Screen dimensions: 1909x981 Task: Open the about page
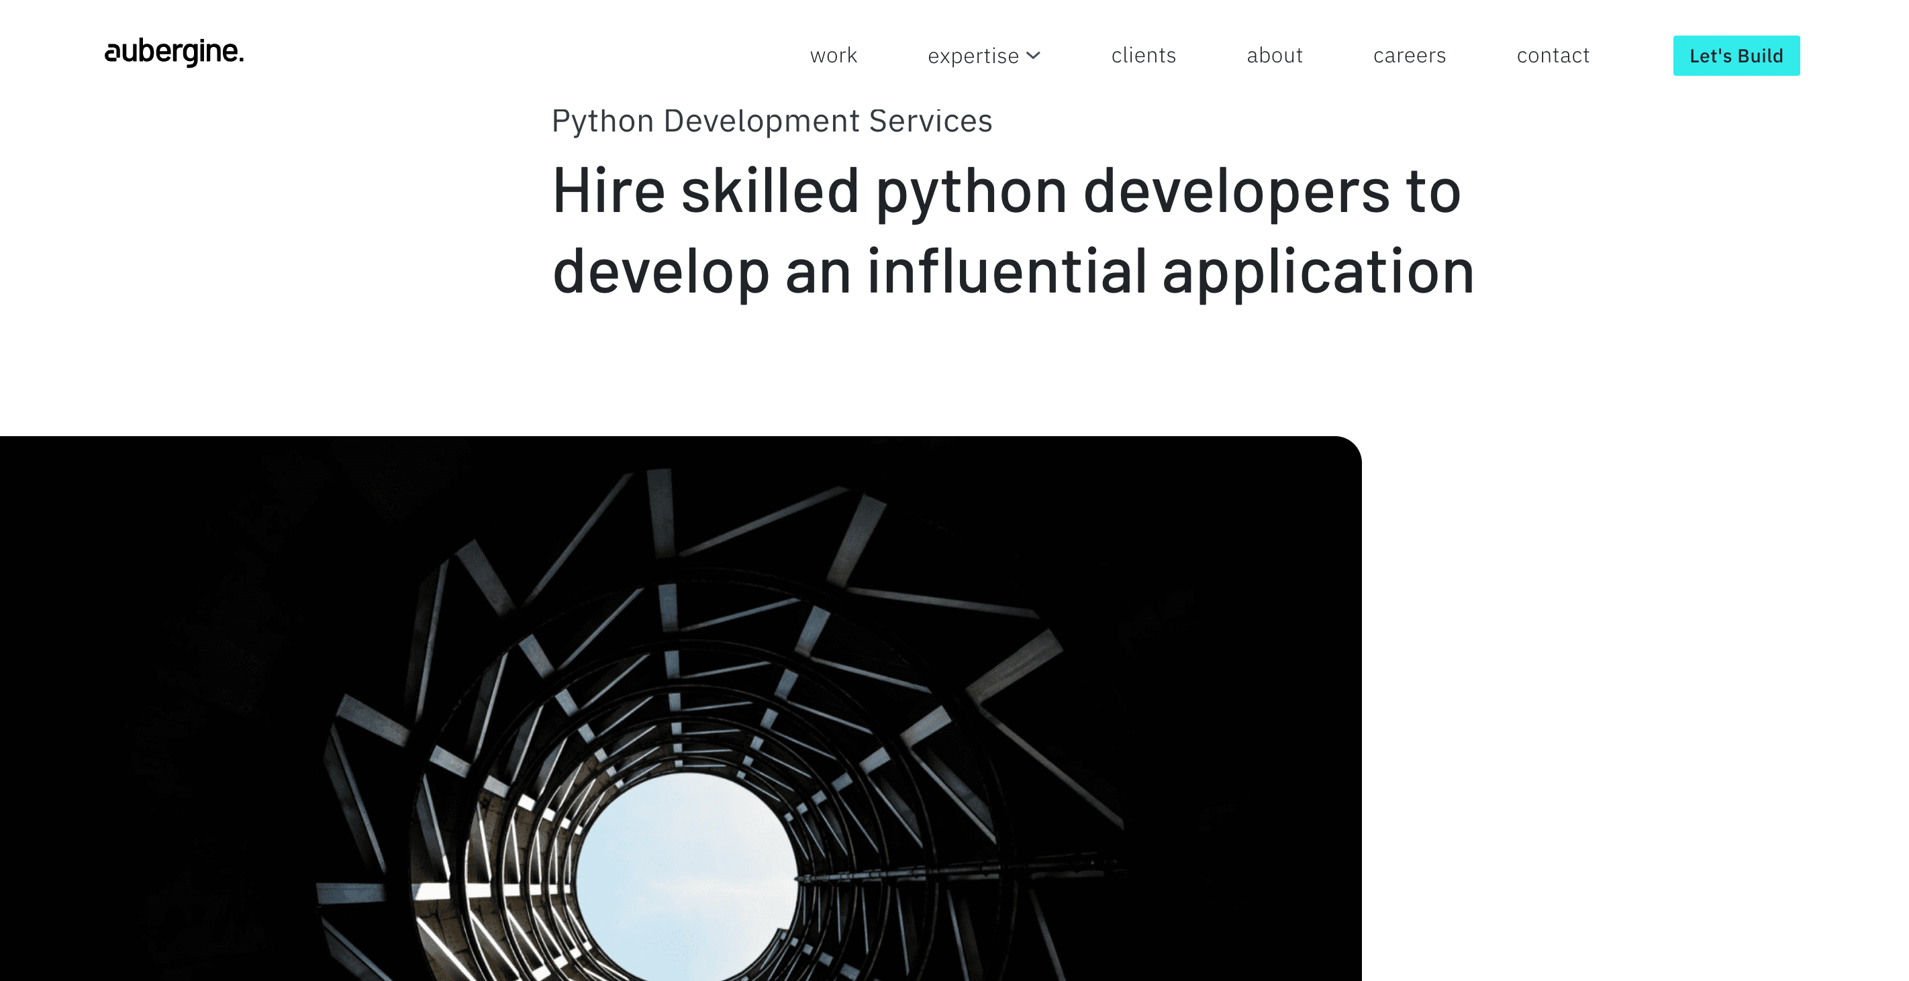click(x=1274, y=56)
